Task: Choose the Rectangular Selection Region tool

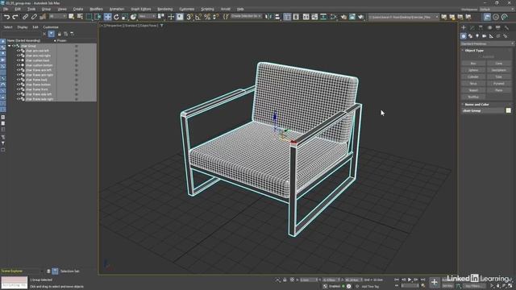Action: tap(89, 17)
